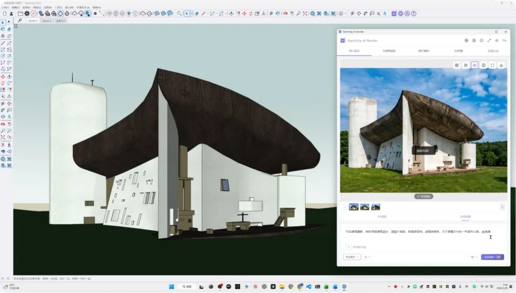Image resolution: width=516 pixels, height=293 pixels.
Task: Pick the Line tool in left toolbar
Action: [3, 43]
